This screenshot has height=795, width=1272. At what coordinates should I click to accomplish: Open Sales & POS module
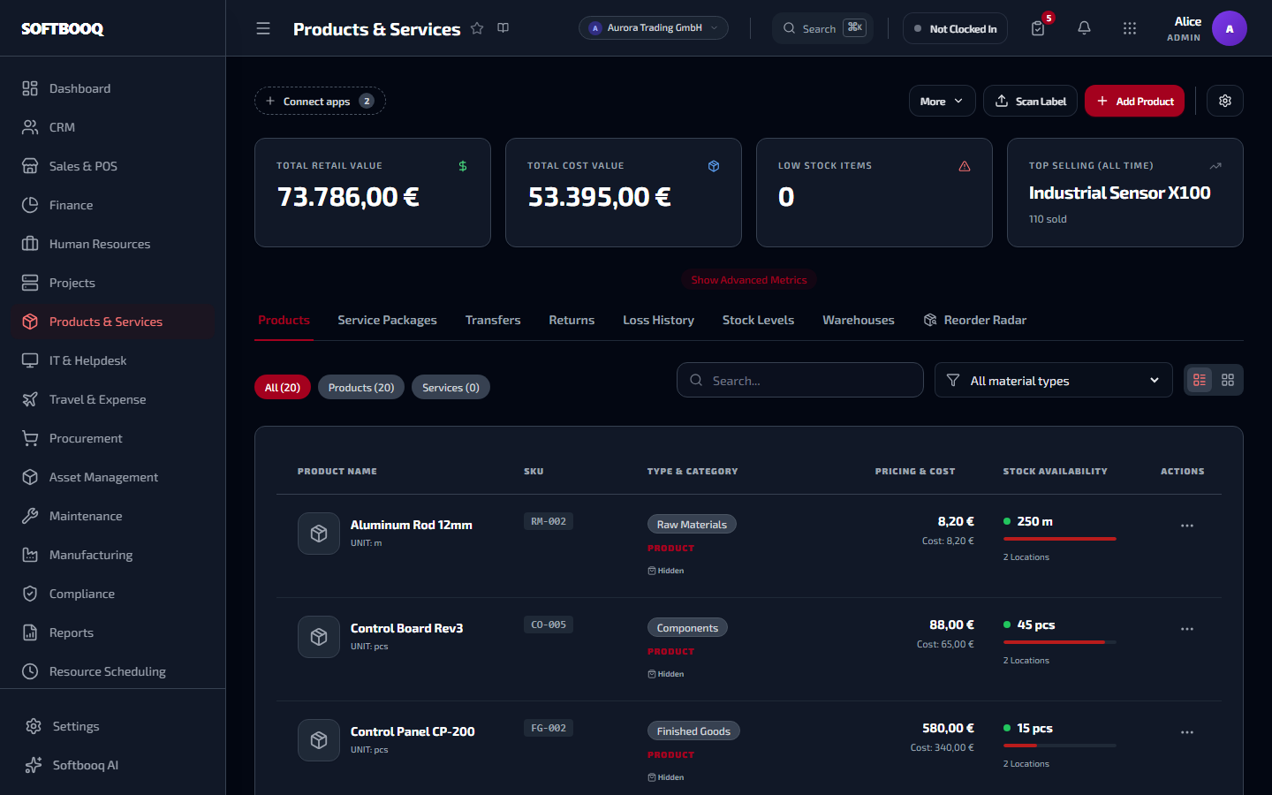(113, 166)
